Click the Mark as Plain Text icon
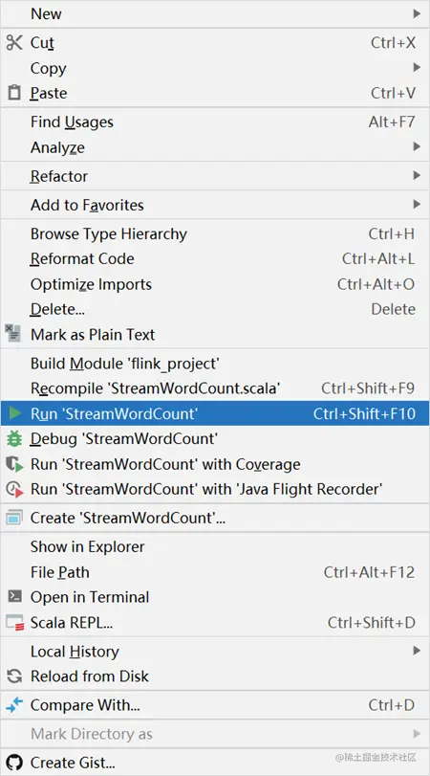This screenshot has width=430, height=776. point(13,334)
